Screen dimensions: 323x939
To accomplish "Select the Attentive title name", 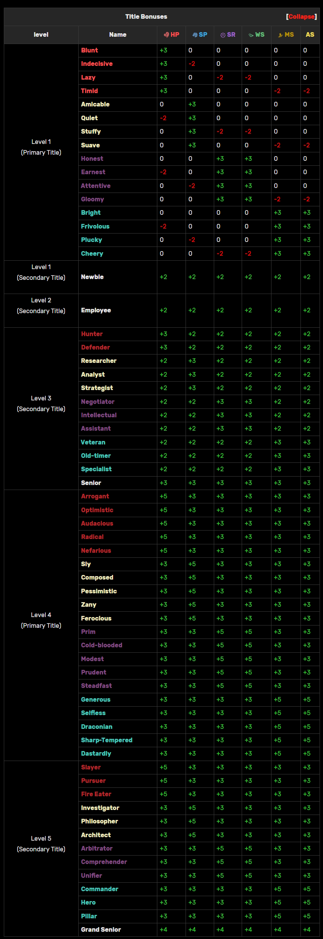I will click(96, 186).
